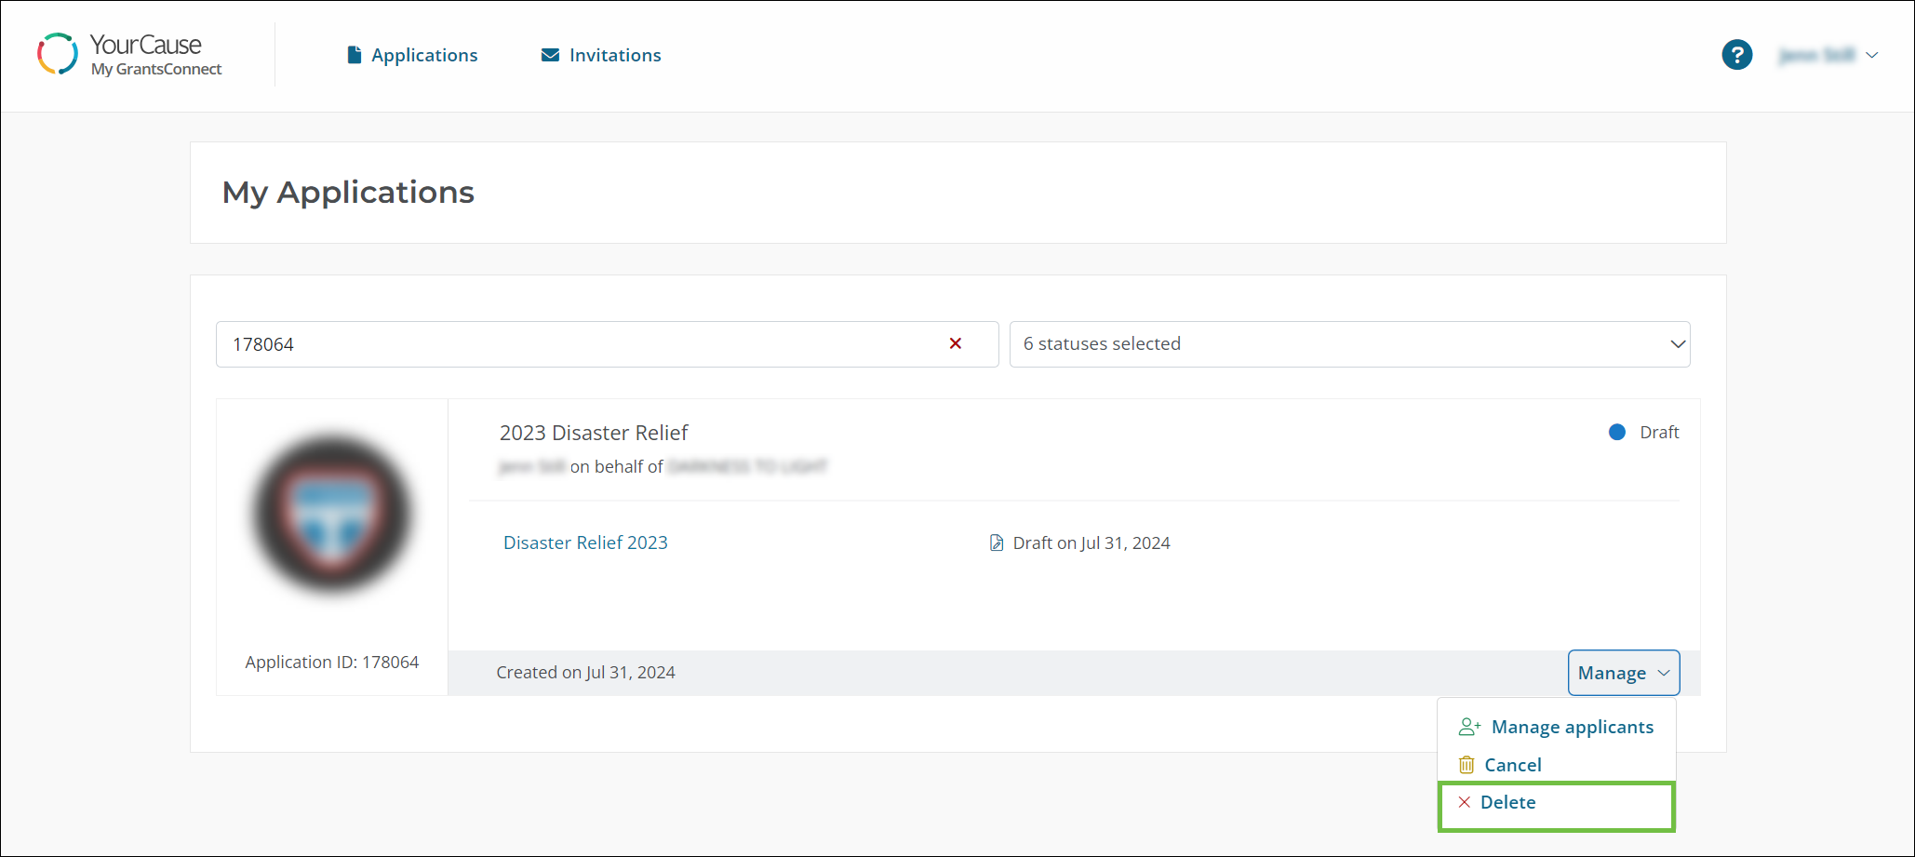
Task: Click Created on Jul 31, 2024 text
Action: [x=585, y=672]
